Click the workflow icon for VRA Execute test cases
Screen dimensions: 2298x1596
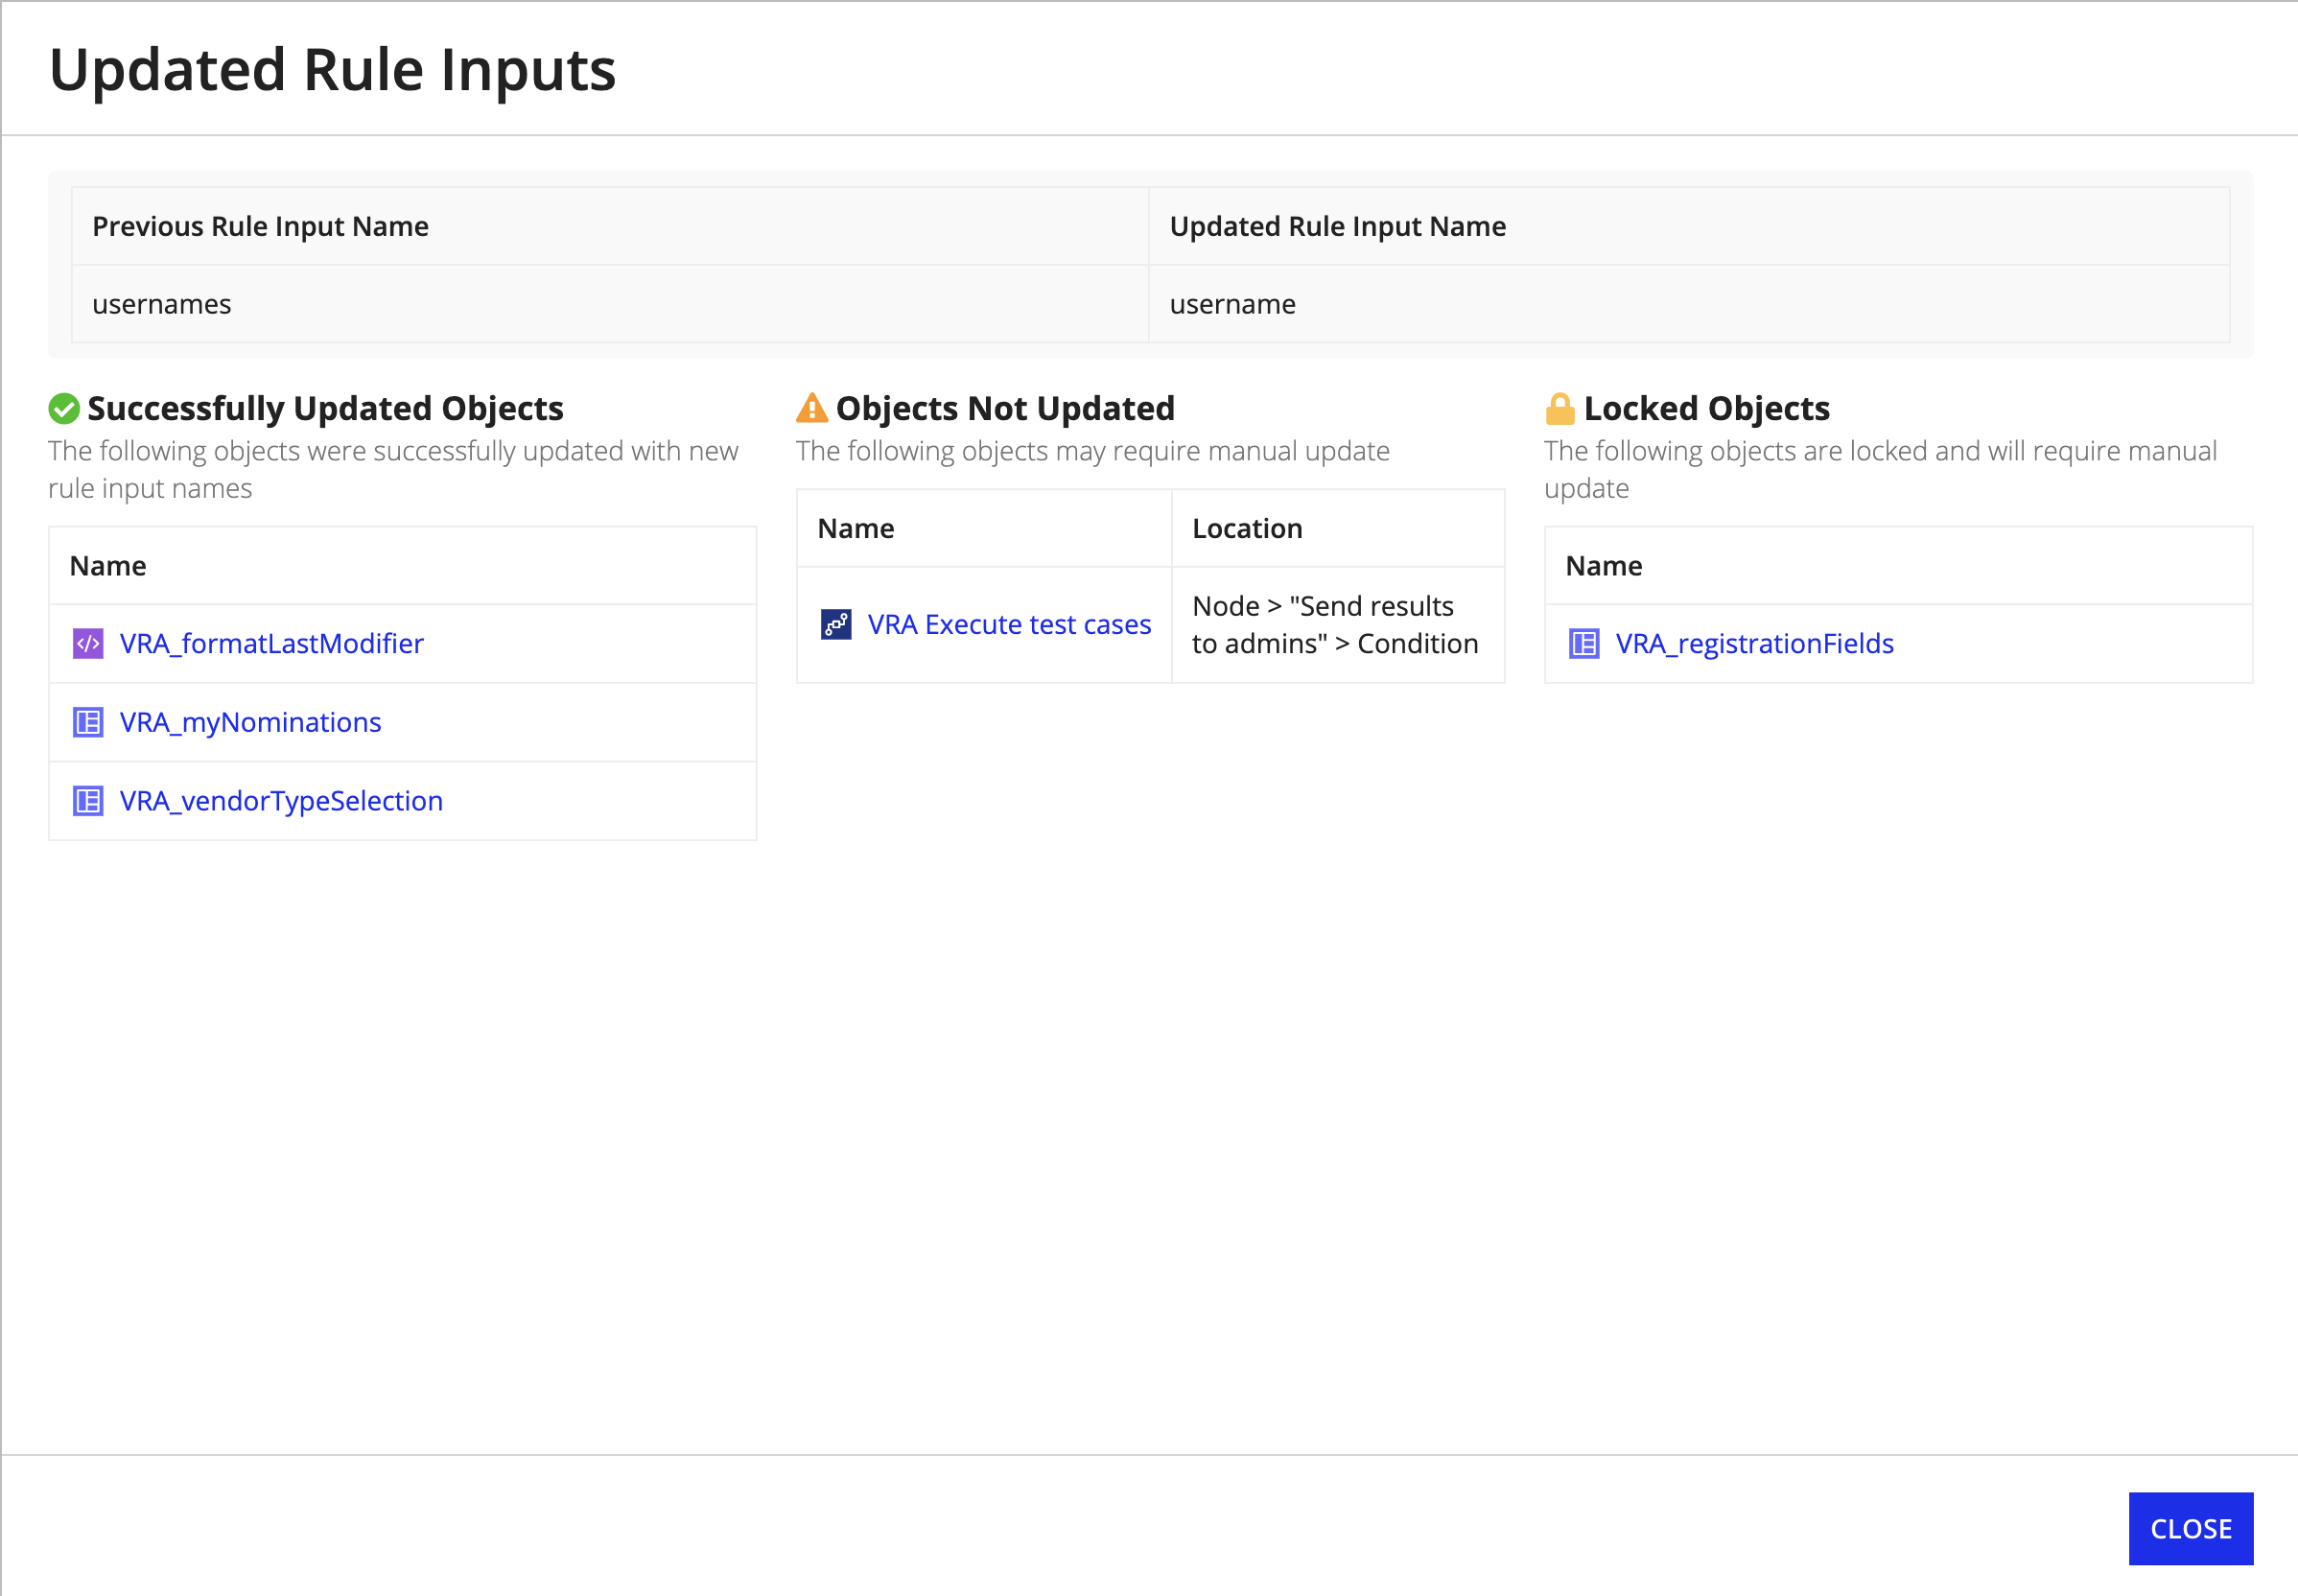(x=834, y=625)
